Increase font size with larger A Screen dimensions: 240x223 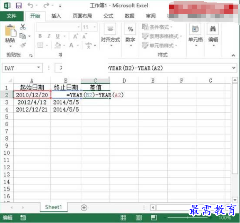75,37
